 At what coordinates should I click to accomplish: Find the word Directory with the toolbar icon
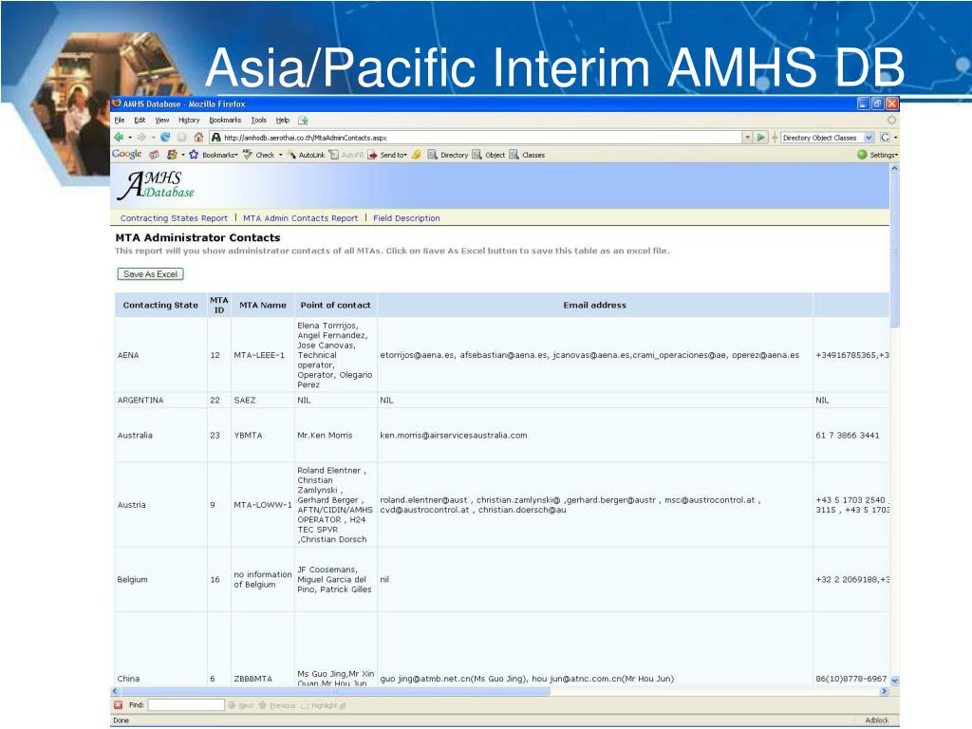pos(432,155)
